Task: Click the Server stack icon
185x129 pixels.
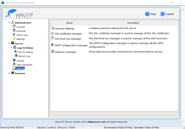Action: (13, 43)
